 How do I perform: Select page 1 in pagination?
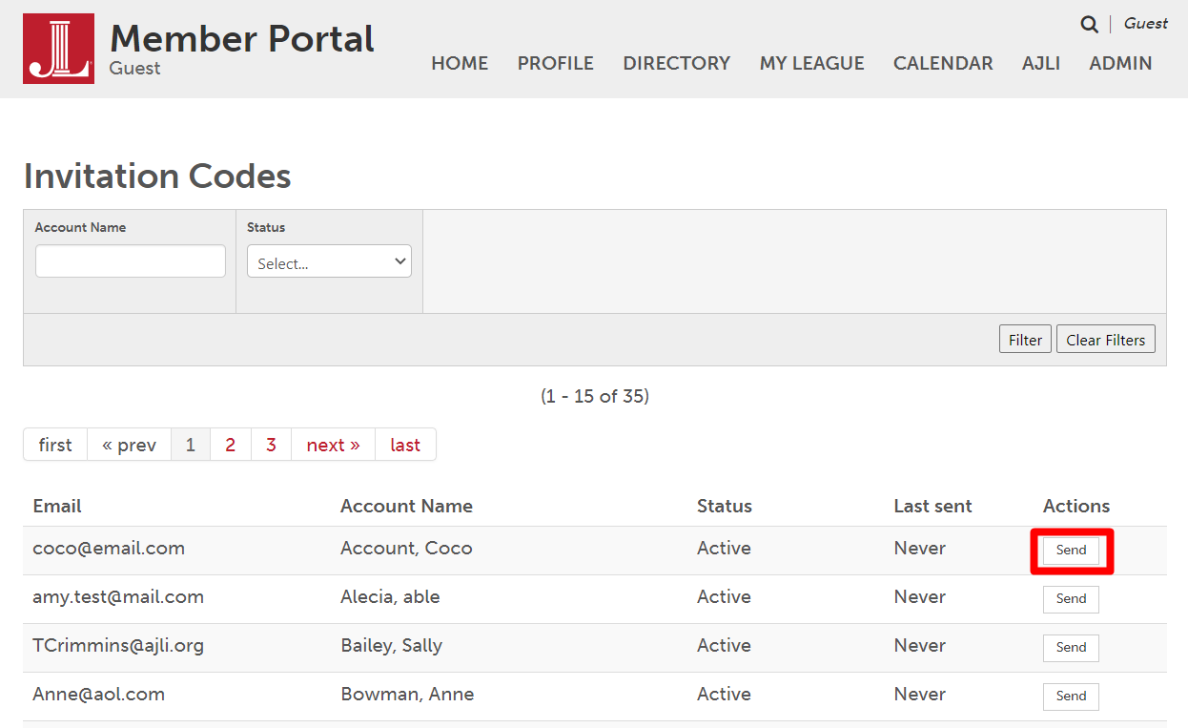coord(191,445)
